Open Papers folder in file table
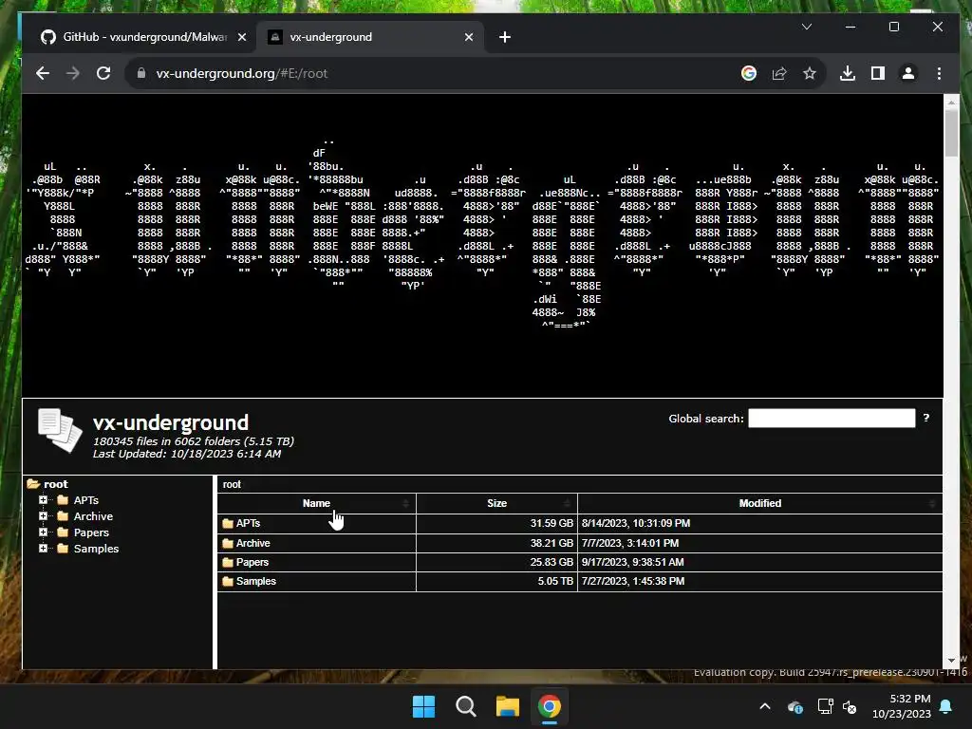Viewport: 972px width, 729px height. [x=252, y=562]
